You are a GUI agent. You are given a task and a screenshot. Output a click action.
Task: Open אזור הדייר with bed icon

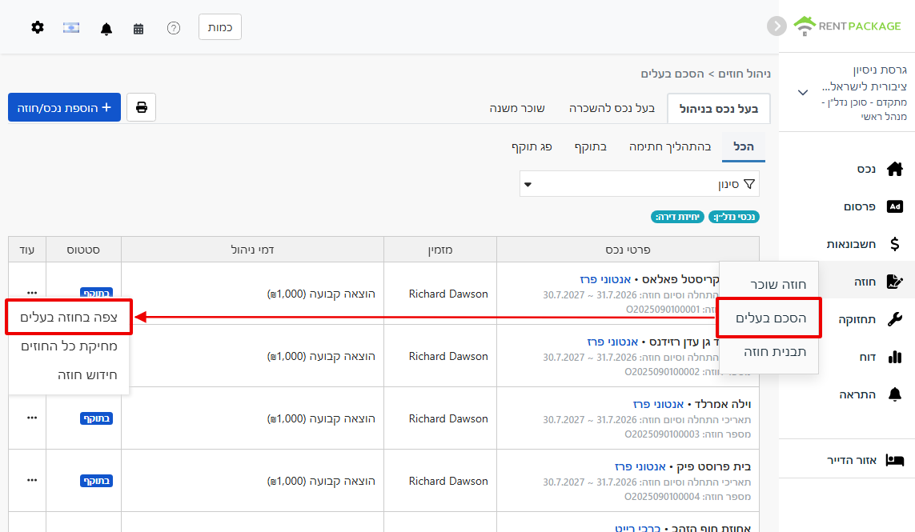pos(865,460)
